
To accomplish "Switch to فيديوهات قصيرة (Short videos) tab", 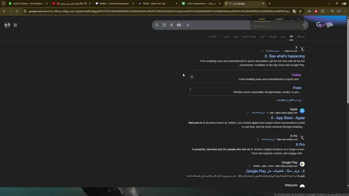I will [249, 36].
